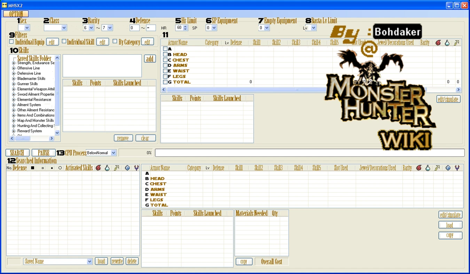Enable the Individual Equip filter
This screenshot has height=274, width=470.
click(11, 41)
